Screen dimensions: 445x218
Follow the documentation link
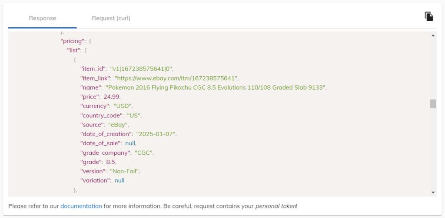[x=81, y=206]
